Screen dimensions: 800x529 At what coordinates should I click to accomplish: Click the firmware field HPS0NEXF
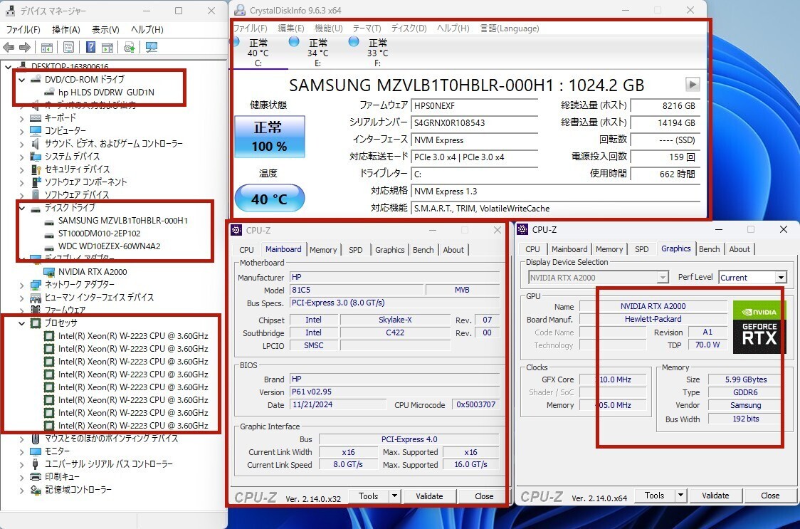[475, 105]
